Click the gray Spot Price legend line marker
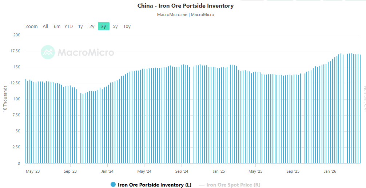 coord(201,185)
